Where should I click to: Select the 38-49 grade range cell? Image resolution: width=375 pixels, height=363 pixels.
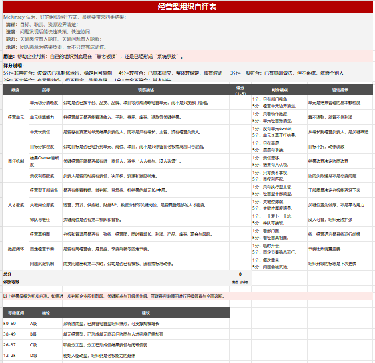[x=16, y=334]
